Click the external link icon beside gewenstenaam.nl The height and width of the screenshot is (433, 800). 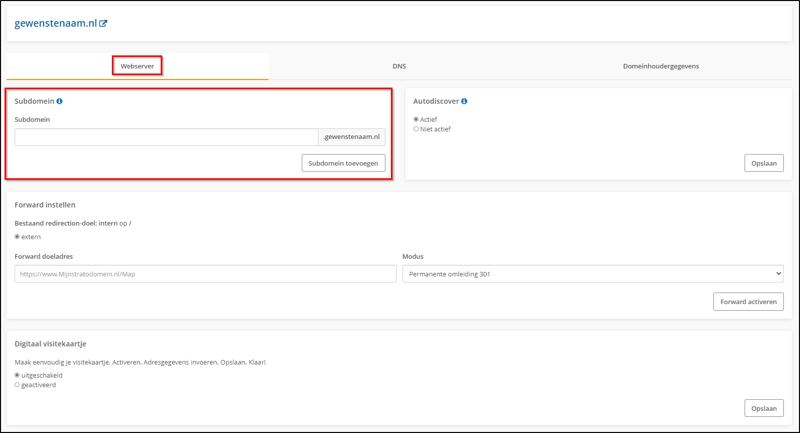103,24
